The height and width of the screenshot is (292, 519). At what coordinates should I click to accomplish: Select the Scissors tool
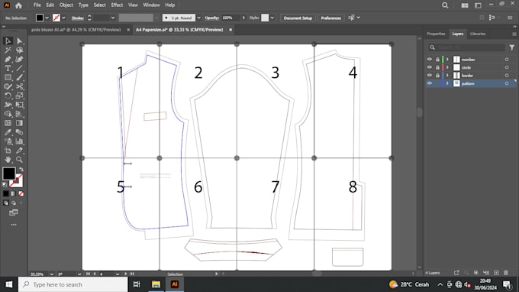tap(20, 86)
